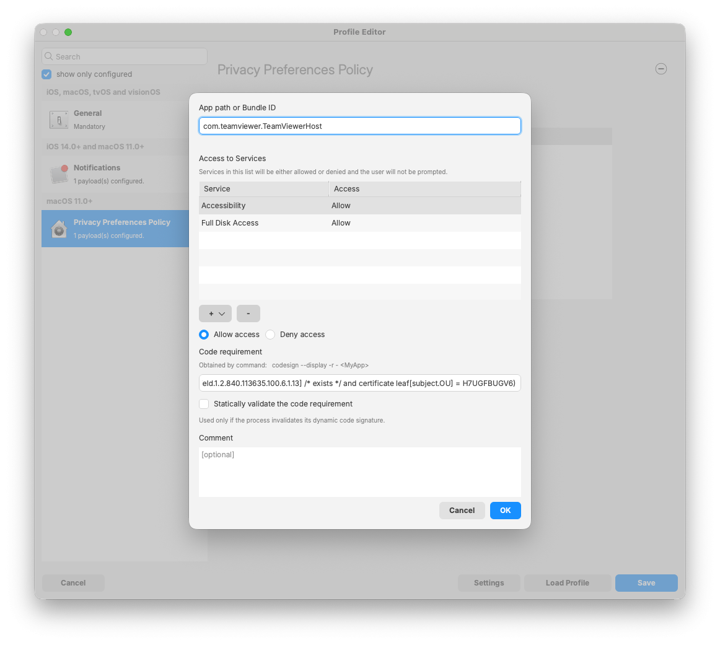Viewport: 720px width, 645px height.
Task: Click the sidebar Search field
Action: click(x=125, y=56)
